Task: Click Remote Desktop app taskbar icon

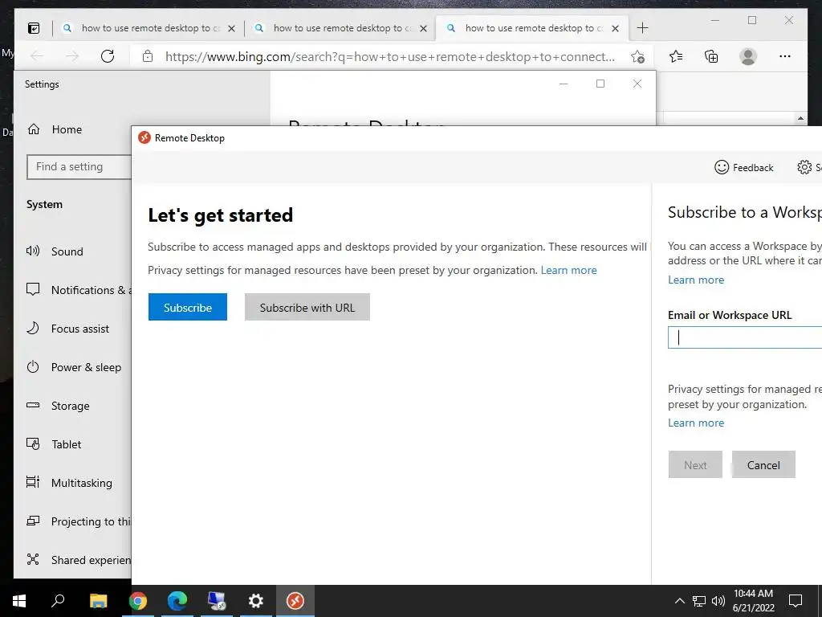Action: click(x=295, y=601)
